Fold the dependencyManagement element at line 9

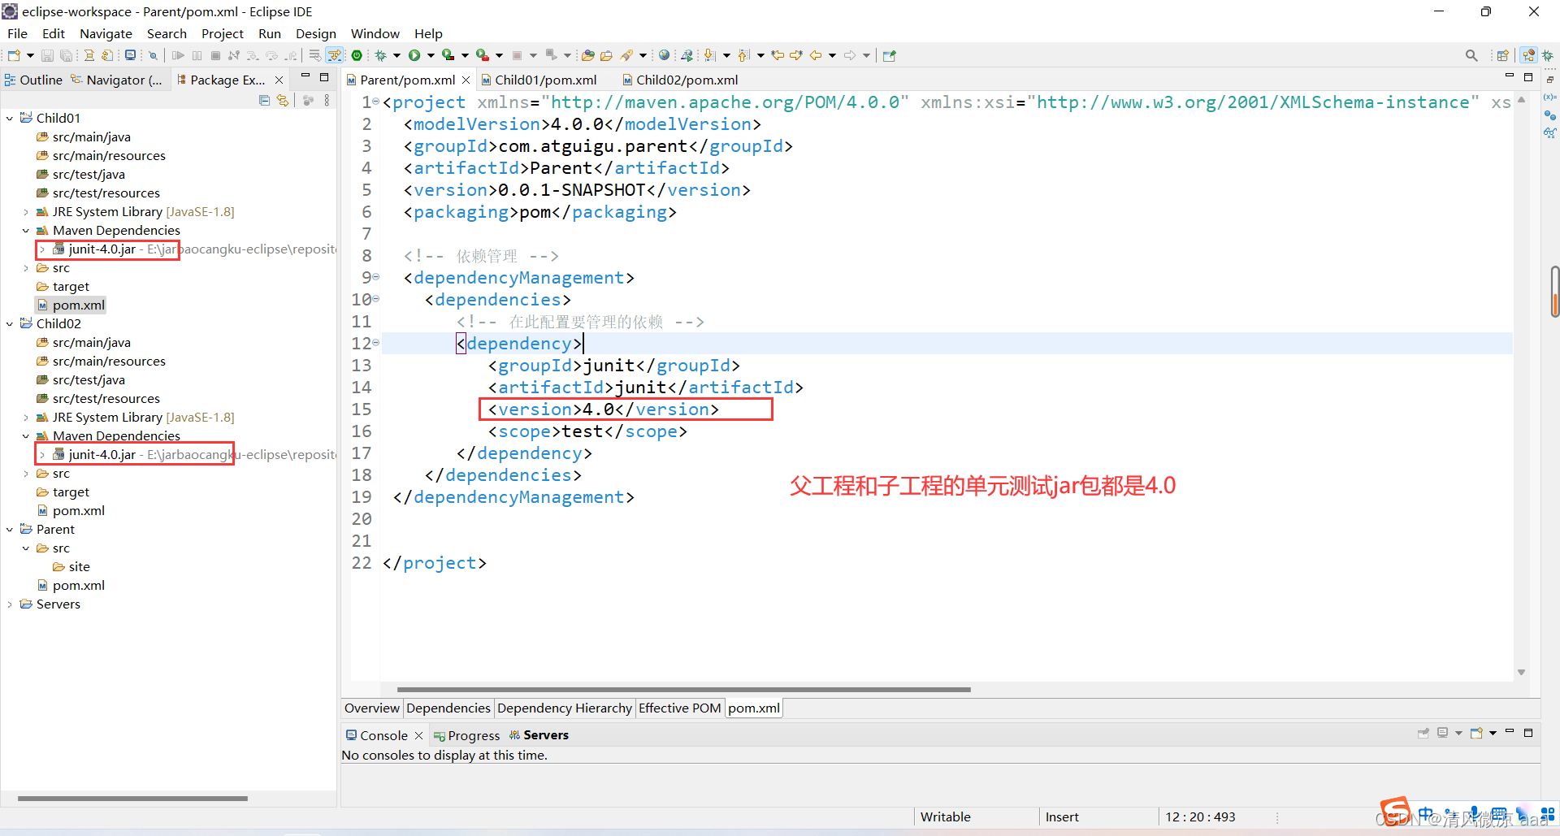376,277
